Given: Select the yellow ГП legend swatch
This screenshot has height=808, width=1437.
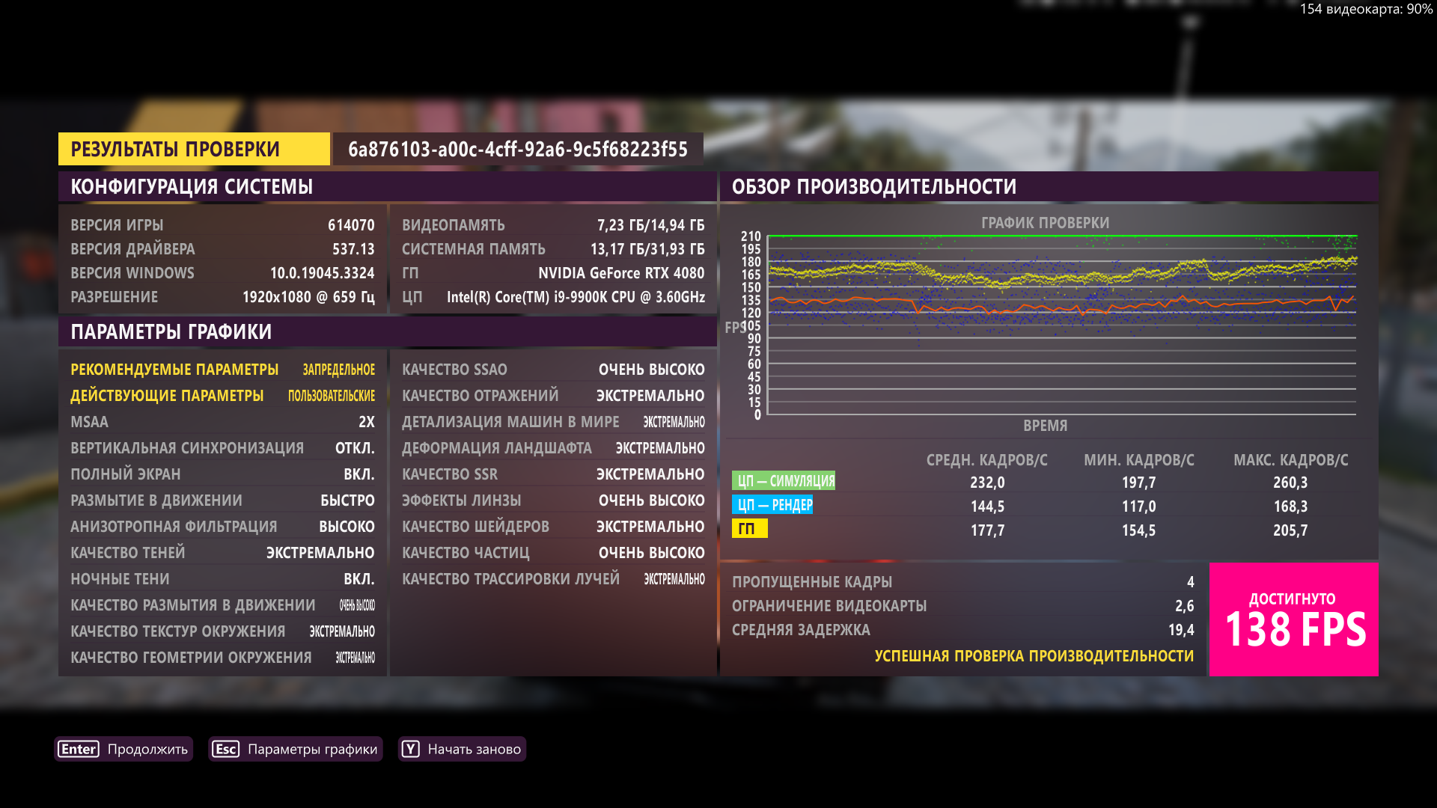Looking at the screenshot, I should [x=749, y=529].
